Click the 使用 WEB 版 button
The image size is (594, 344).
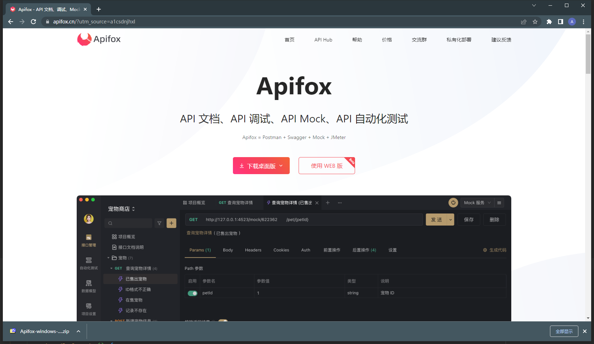click(327, 166)
